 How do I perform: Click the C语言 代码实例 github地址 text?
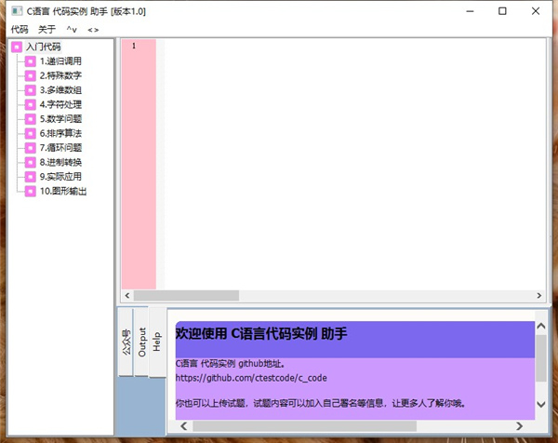231,364
